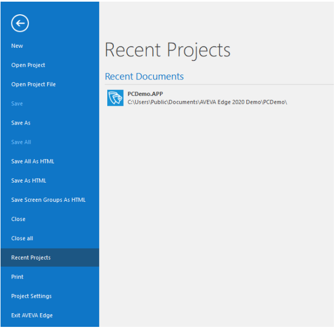Click the greyed-out Save All item

pyautogui.click(x=21, y=142)
